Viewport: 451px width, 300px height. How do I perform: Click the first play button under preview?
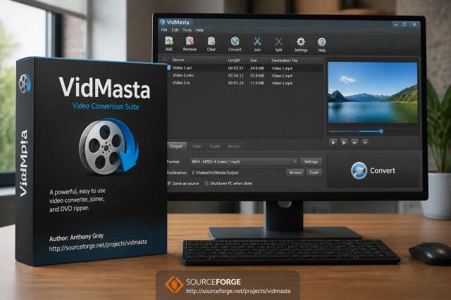333,142
